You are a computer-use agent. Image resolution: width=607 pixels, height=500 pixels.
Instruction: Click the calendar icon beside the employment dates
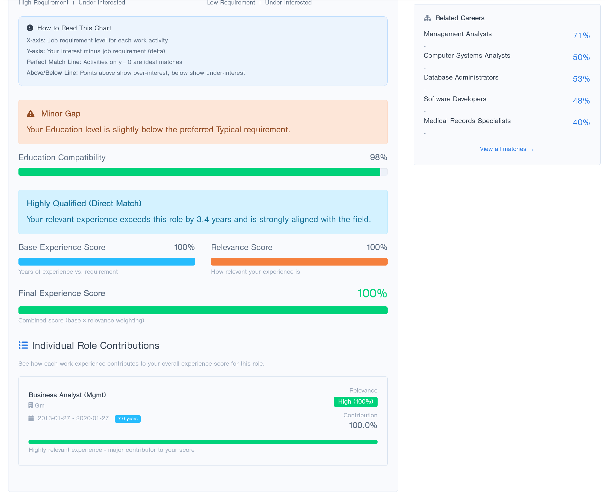pyautogui.click(x=31, y=418)
